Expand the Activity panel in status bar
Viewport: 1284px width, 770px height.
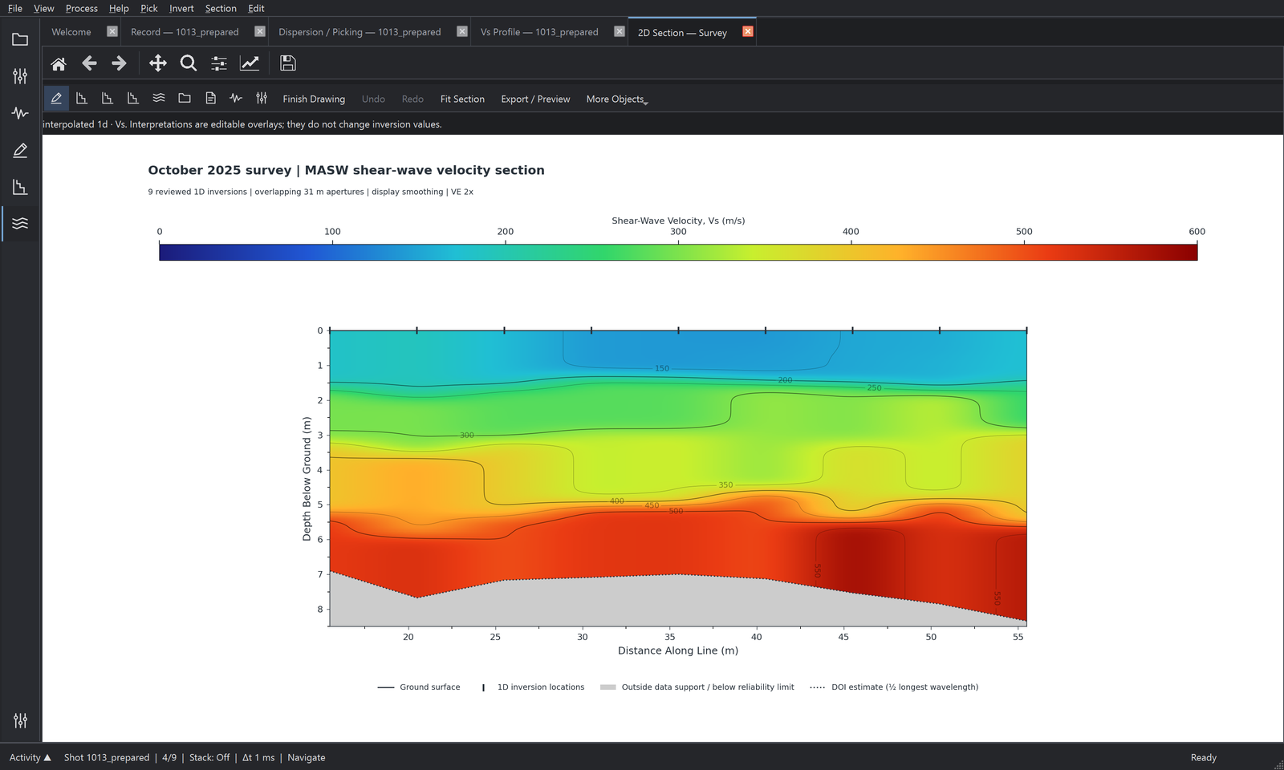point(30,757)
